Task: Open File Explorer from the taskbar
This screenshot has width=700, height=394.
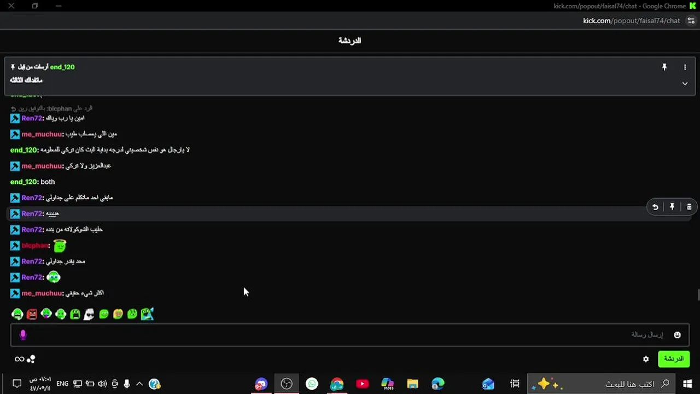Action: (x=412, y=384)
